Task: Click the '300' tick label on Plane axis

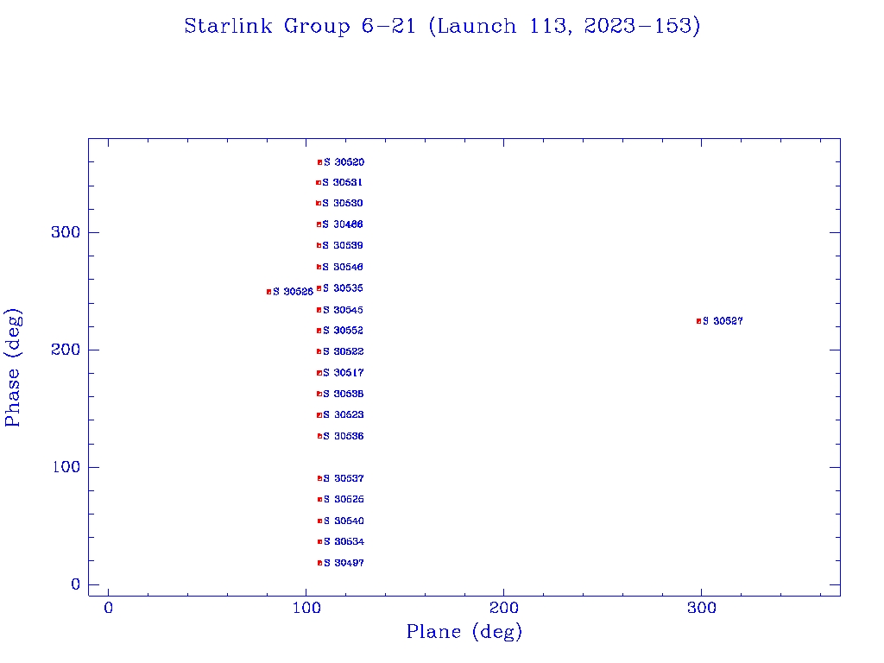Action: [x=701, y=608]
